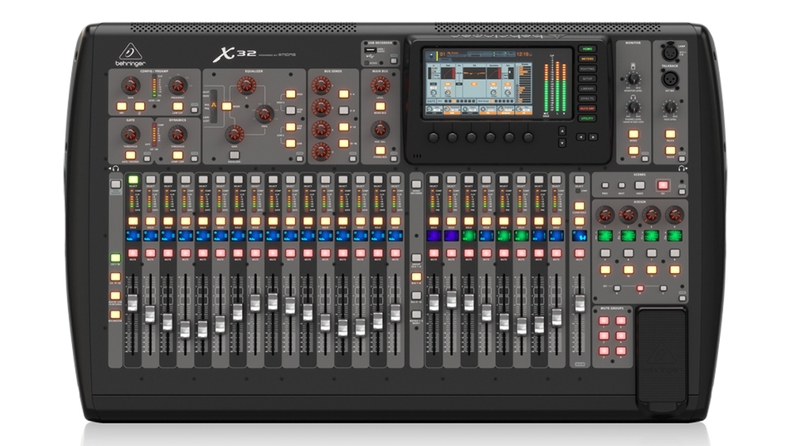Screen dimensions: 791x446
Task: Click the left arrow navigation key
Action: (581, 137)
